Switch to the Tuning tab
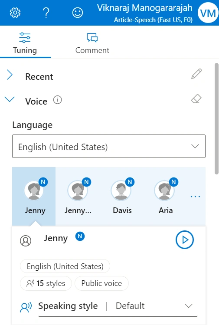Viewport: 219px width, 325px height. point(25,43)
